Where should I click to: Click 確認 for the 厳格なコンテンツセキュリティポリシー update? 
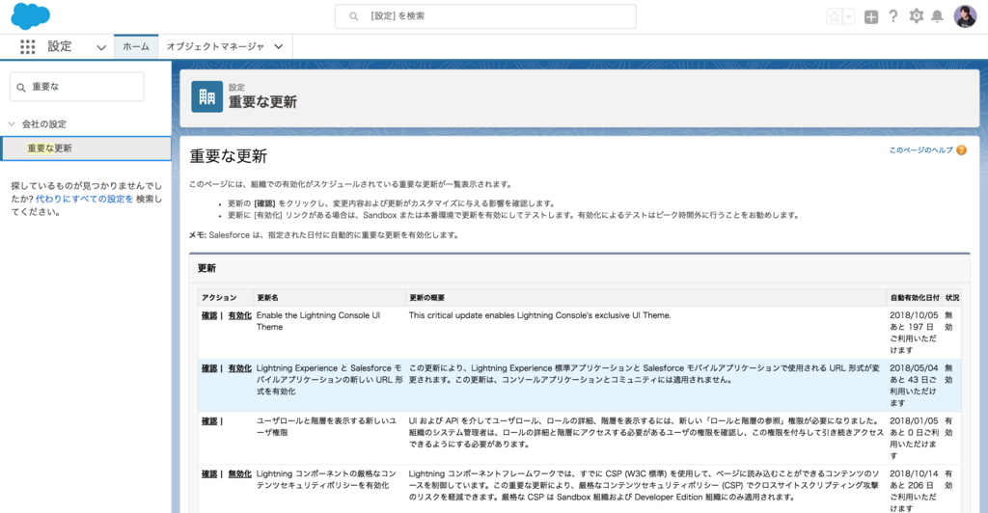[209, 474]
